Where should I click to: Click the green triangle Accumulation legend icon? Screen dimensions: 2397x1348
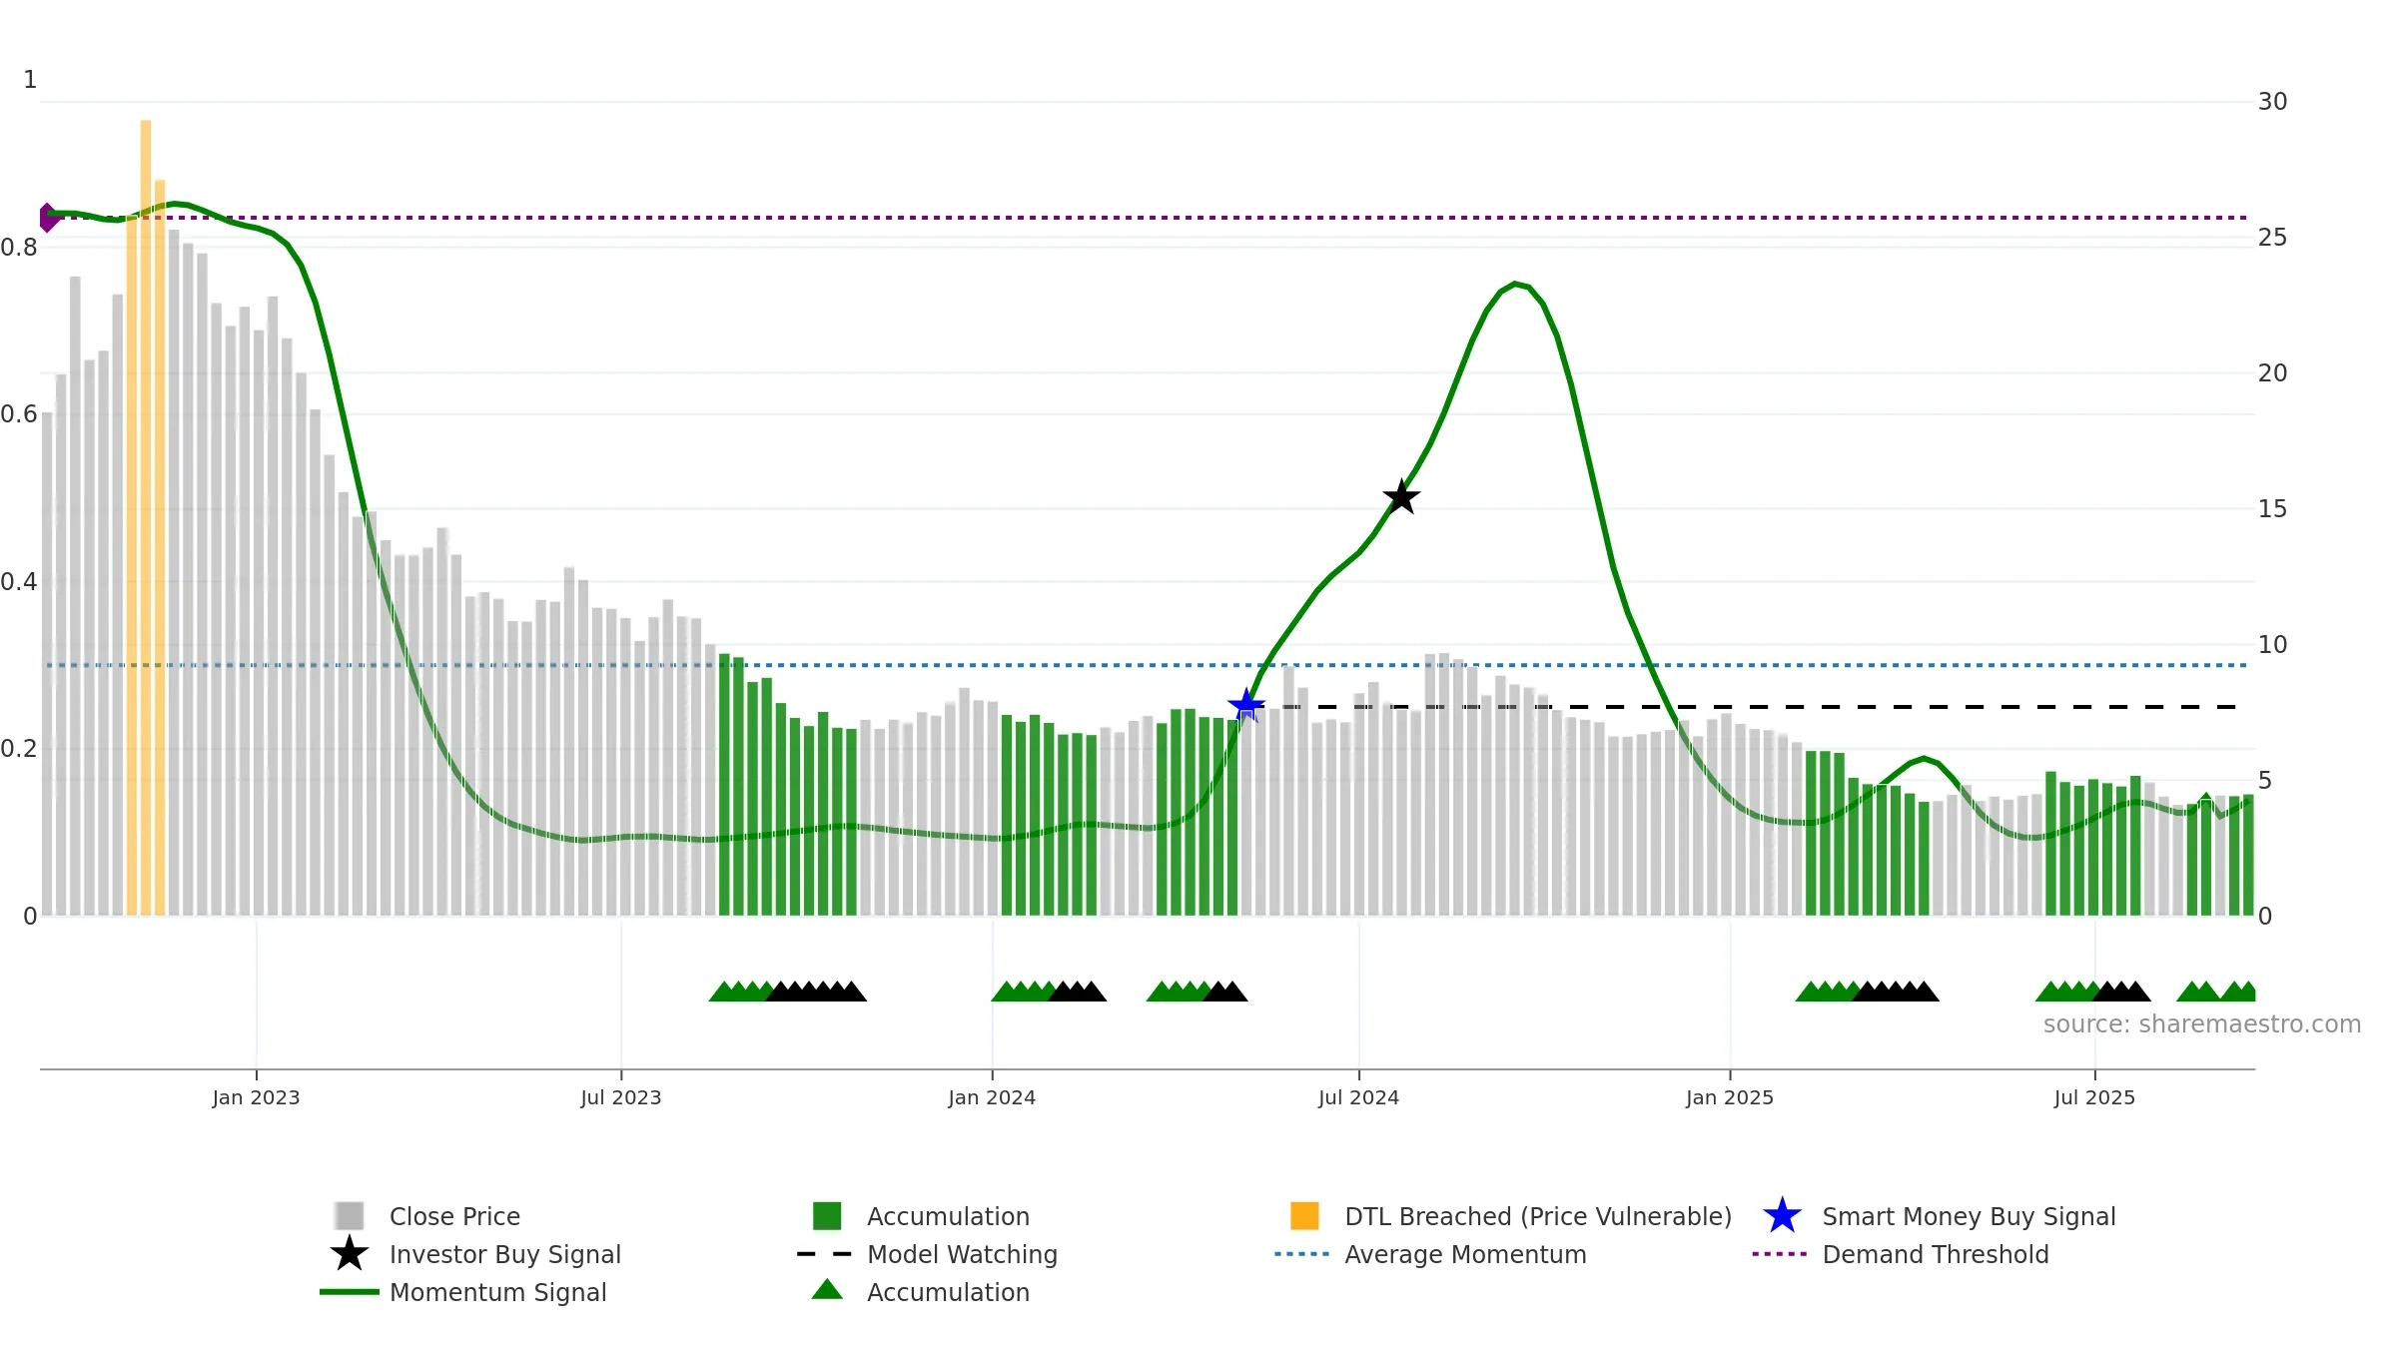pyautogui.click(x=827, y=1290)
